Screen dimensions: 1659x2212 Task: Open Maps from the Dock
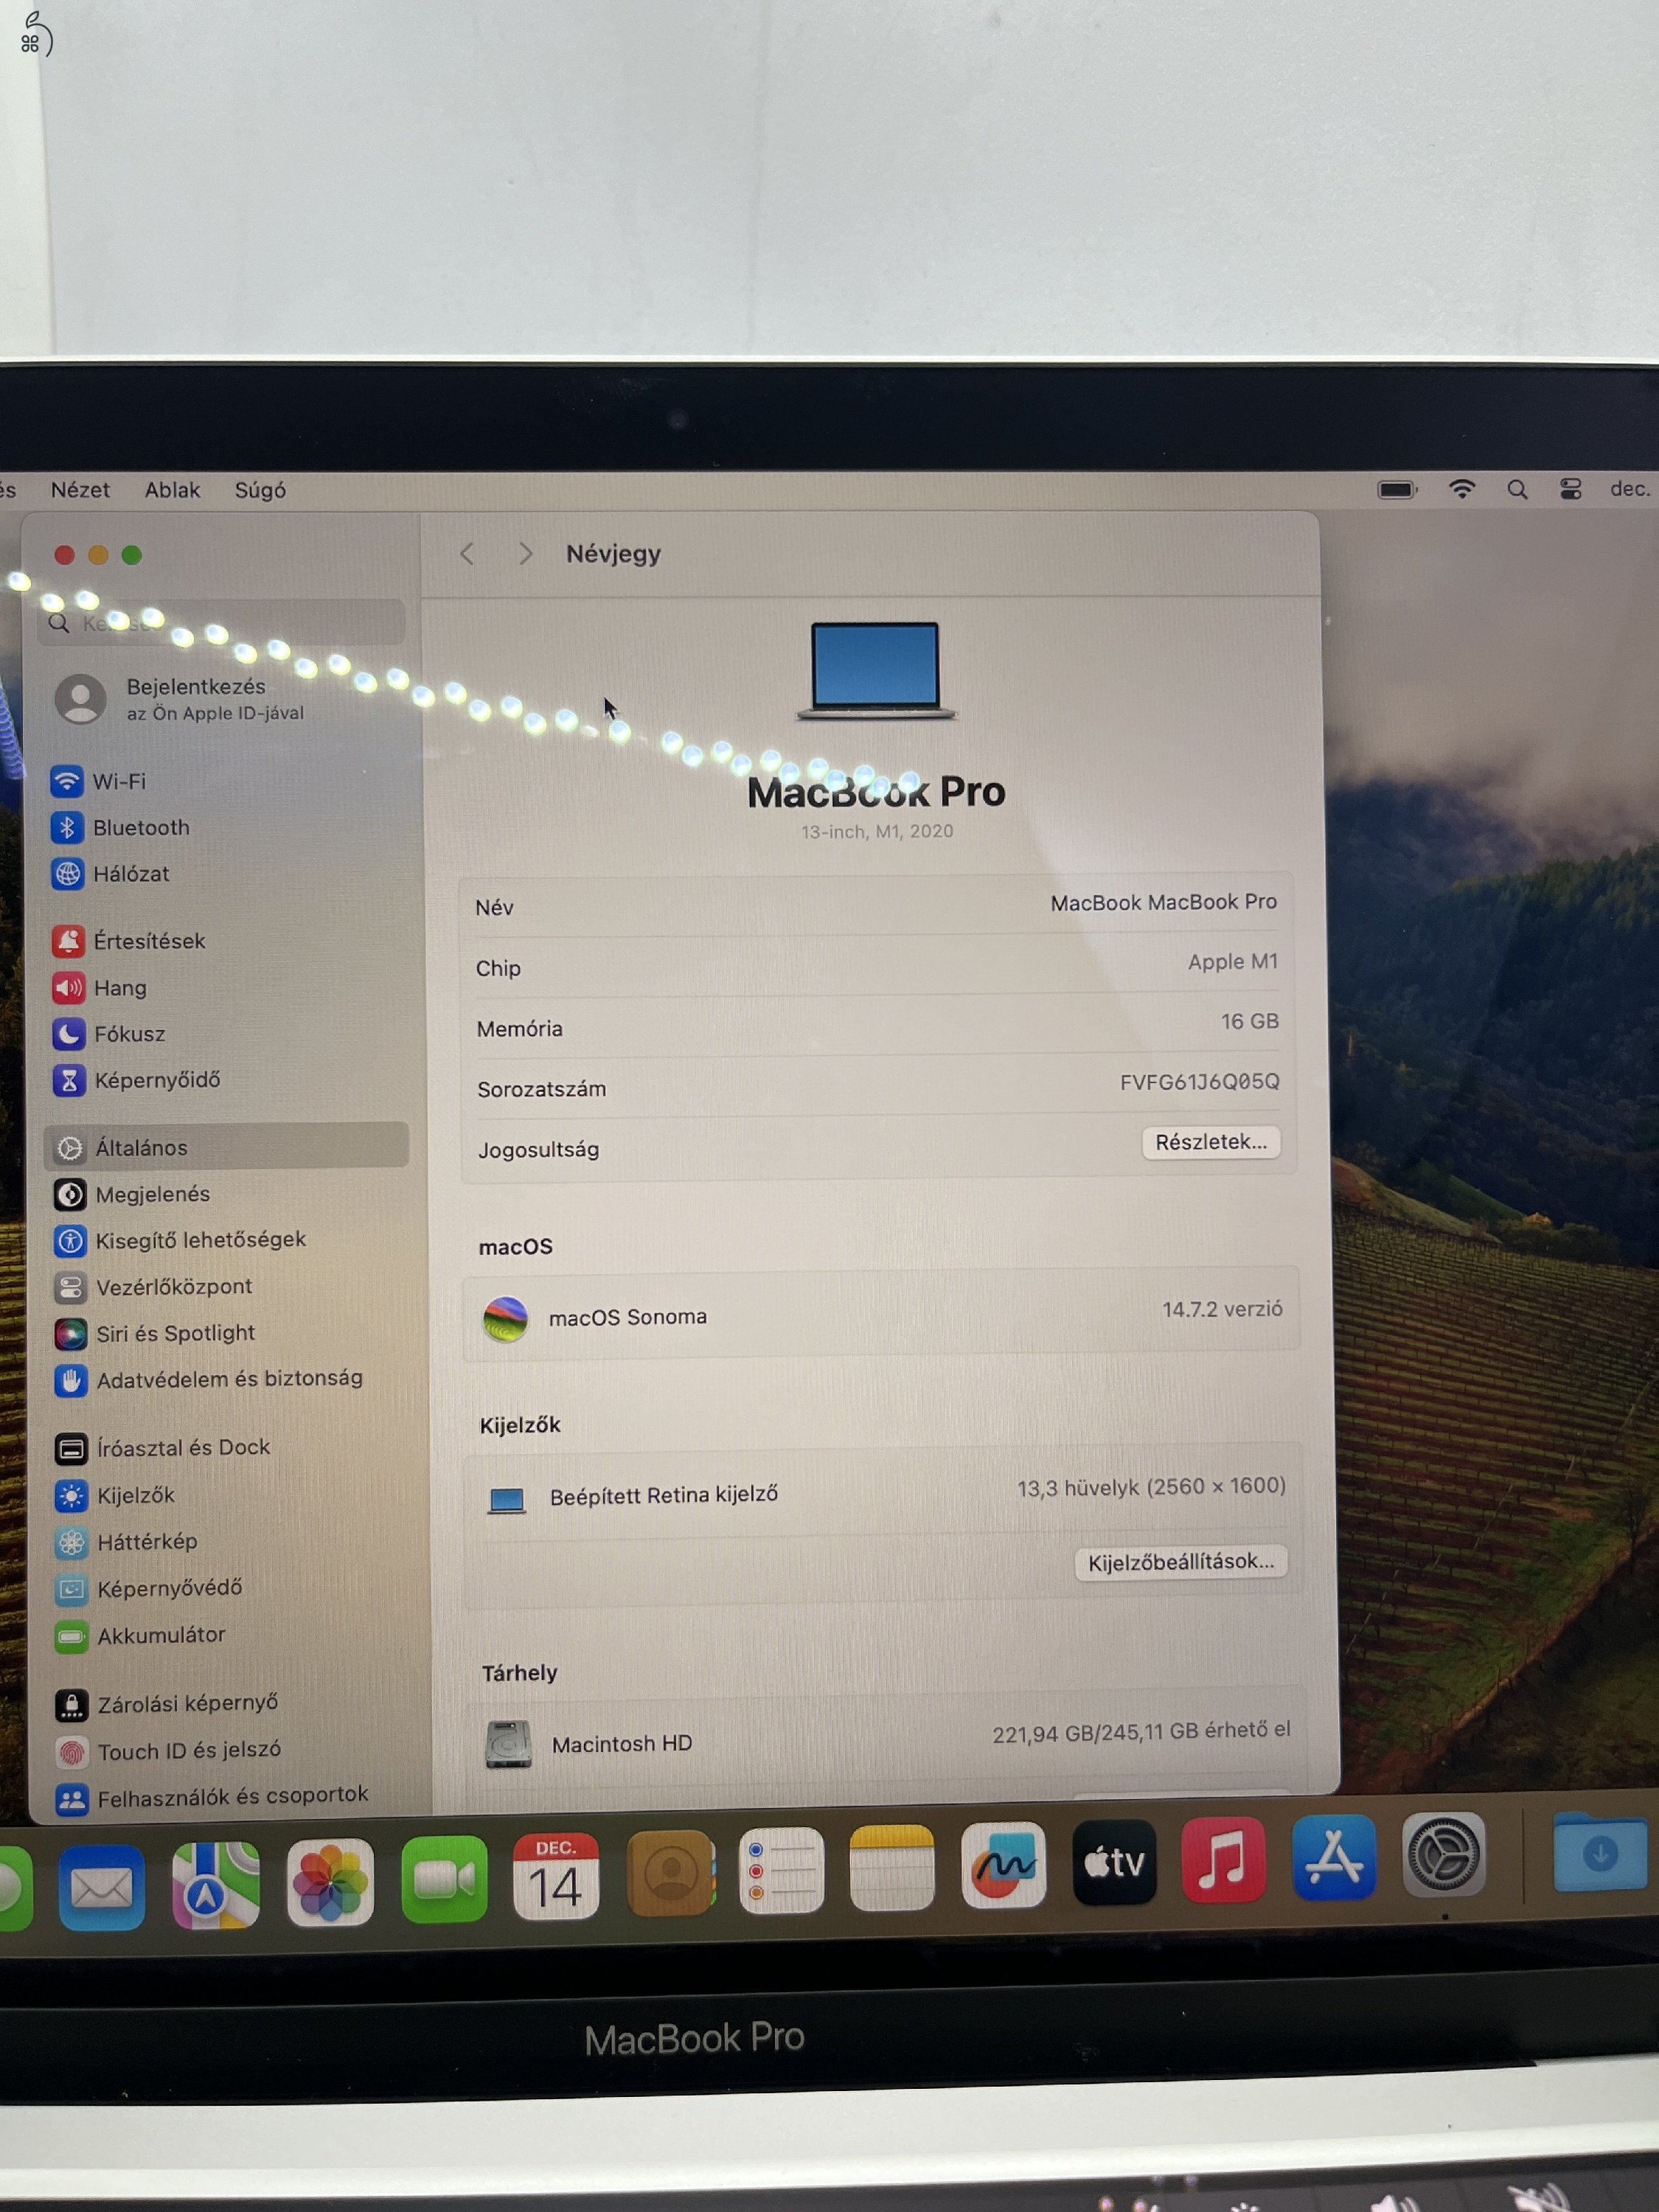click(215, 1885)
